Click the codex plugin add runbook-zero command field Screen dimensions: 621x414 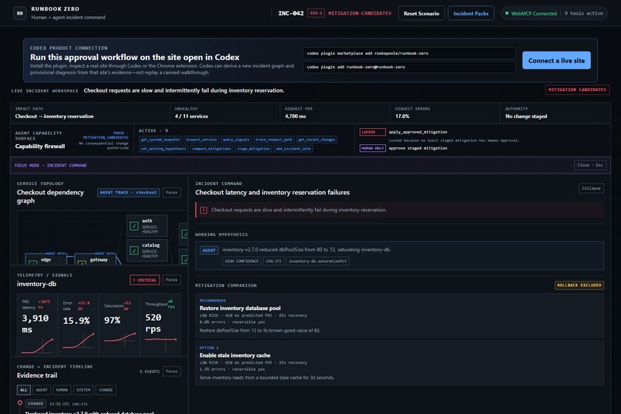pyautogui.click(x=410, y=67)
